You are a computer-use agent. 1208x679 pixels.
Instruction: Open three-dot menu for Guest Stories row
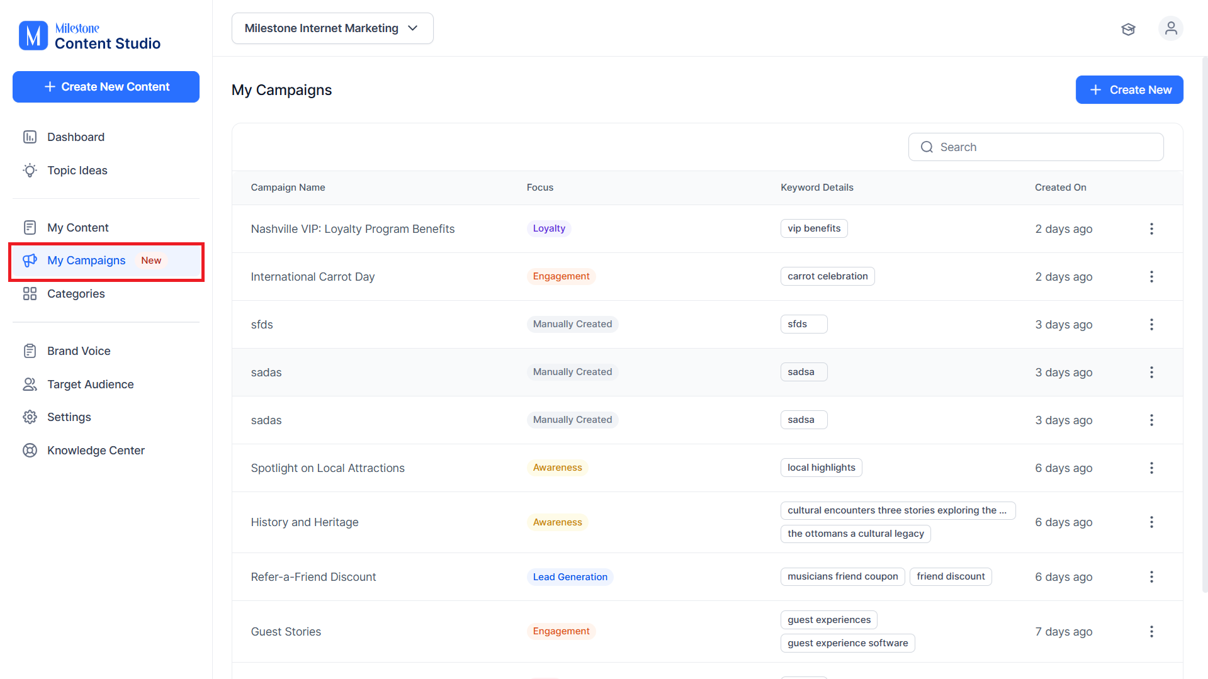click(x=1151, y=632)
